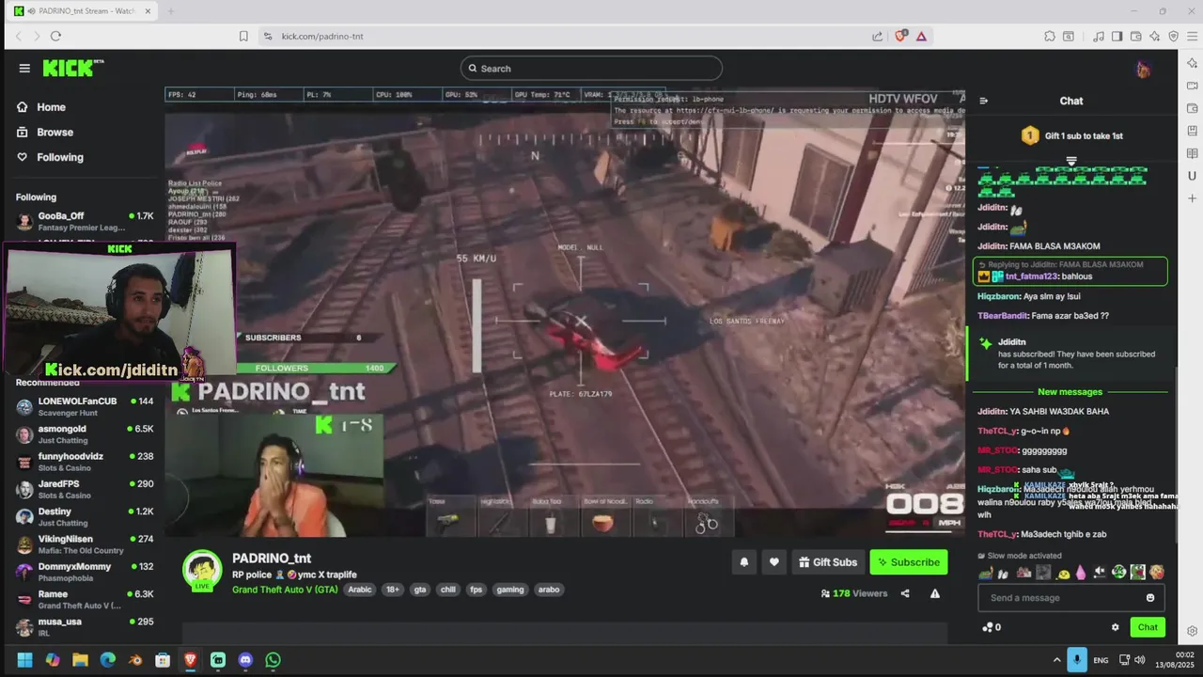
Task: Select the gta tag
Action: (x=420, y=590)
